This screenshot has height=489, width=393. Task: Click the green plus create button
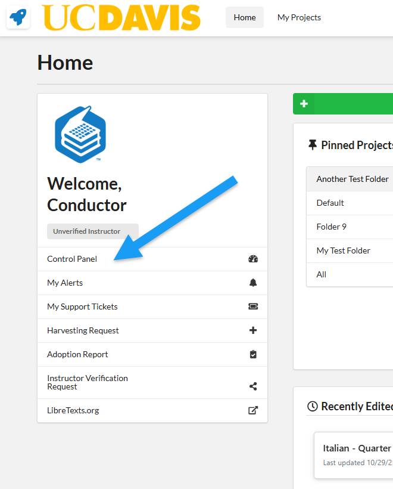(x=343, y=104)
